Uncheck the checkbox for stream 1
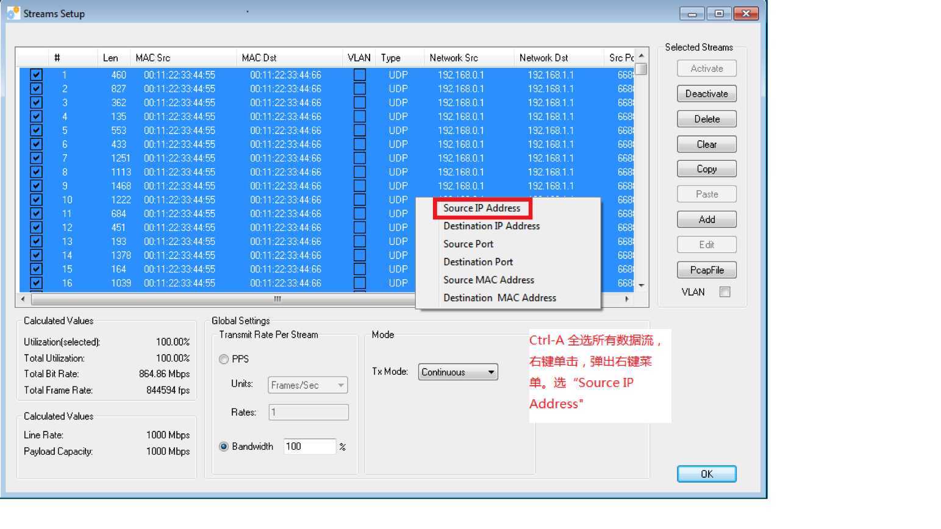 coord(36,75)
